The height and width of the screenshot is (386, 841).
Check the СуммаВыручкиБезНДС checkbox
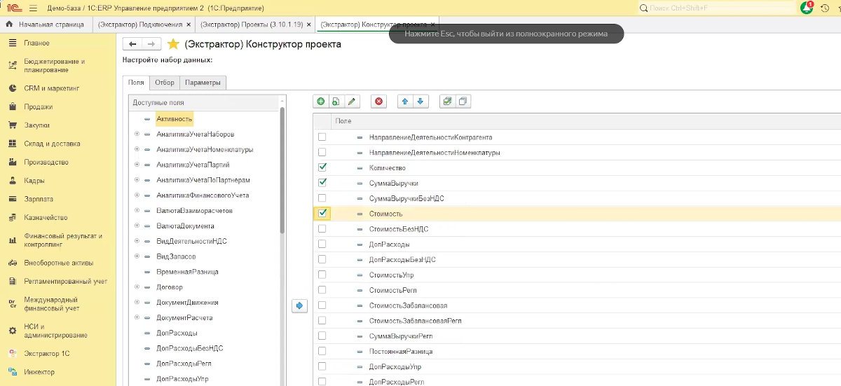point(322,198)
